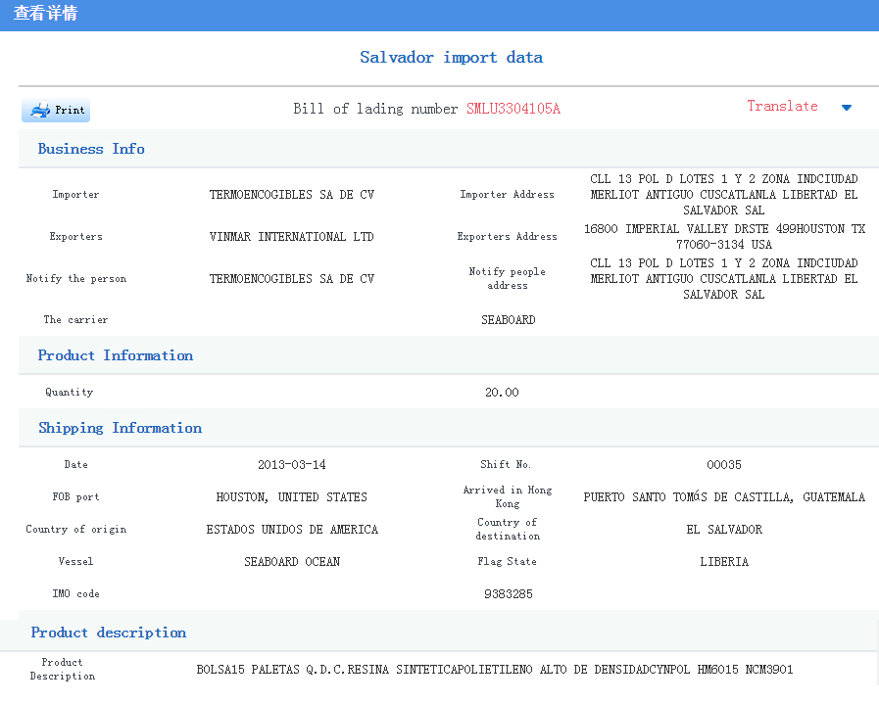Click the Bill of lading number label

click(375, 109)
